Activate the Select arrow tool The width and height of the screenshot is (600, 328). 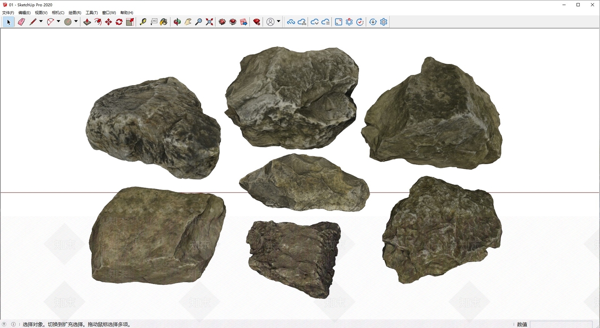[x=9, y=22]
